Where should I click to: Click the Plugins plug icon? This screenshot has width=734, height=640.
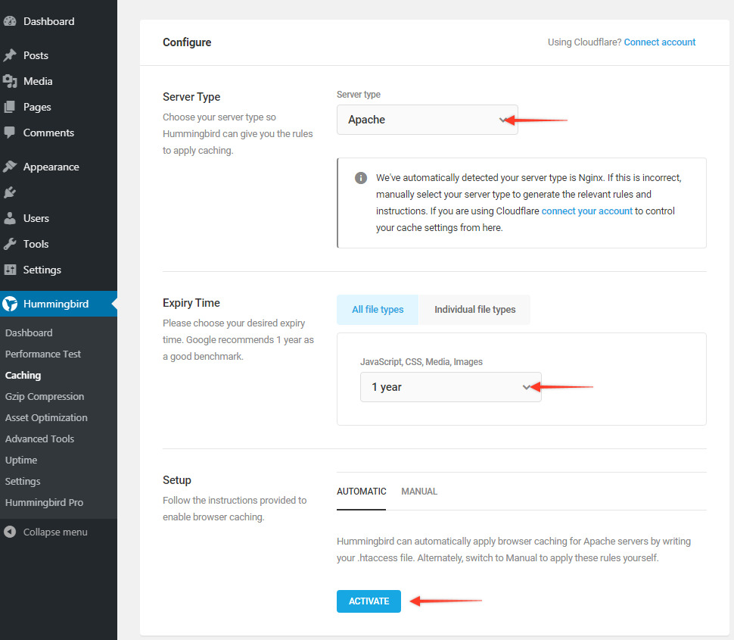point(10,192)
